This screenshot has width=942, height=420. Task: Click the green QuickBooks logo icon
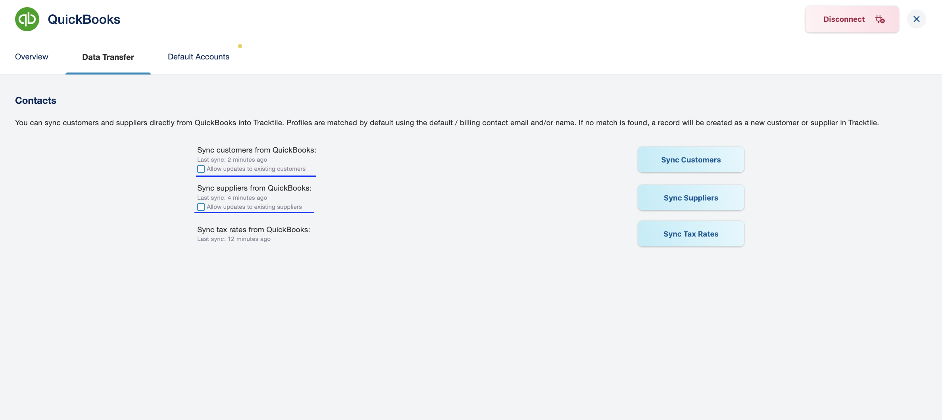point(27,19)
